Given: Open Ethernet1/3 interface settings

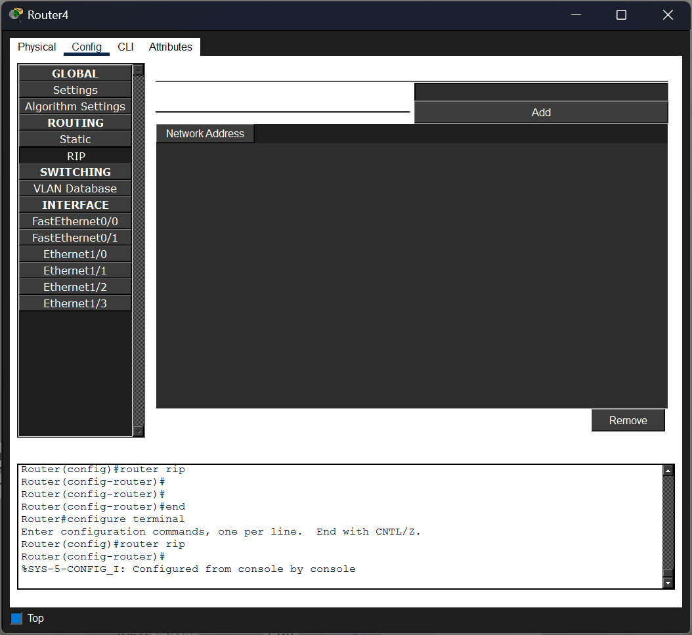Looking at the screenshot, I should (75, 303).
